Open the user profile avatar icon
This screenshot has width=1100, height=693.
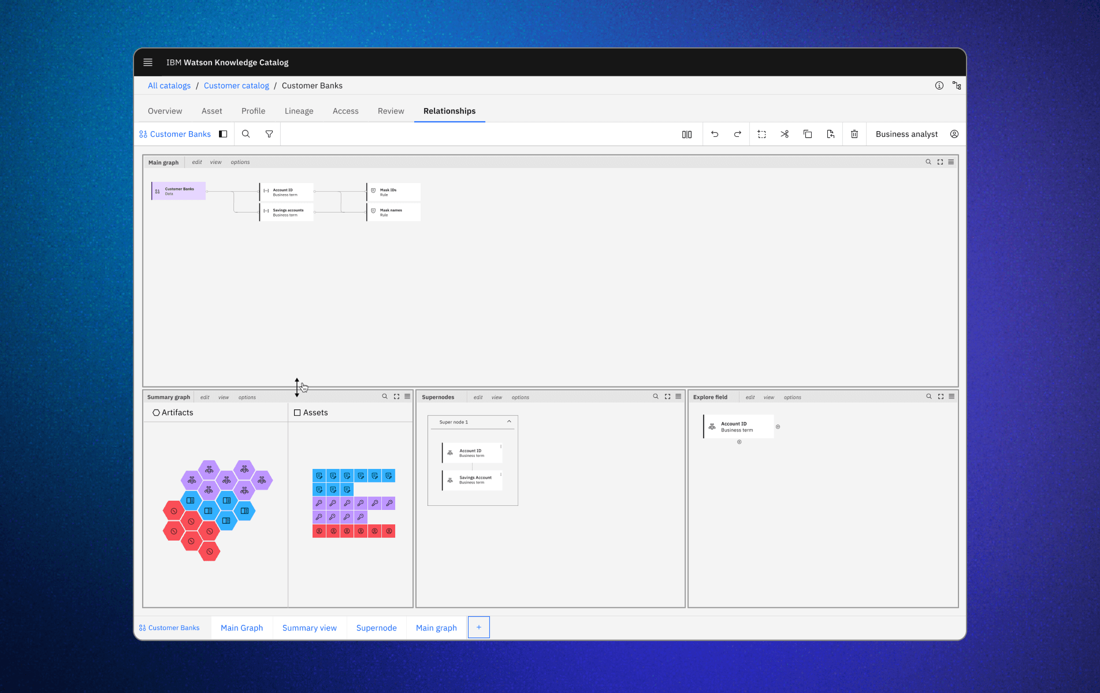click(x=954, y=134)
